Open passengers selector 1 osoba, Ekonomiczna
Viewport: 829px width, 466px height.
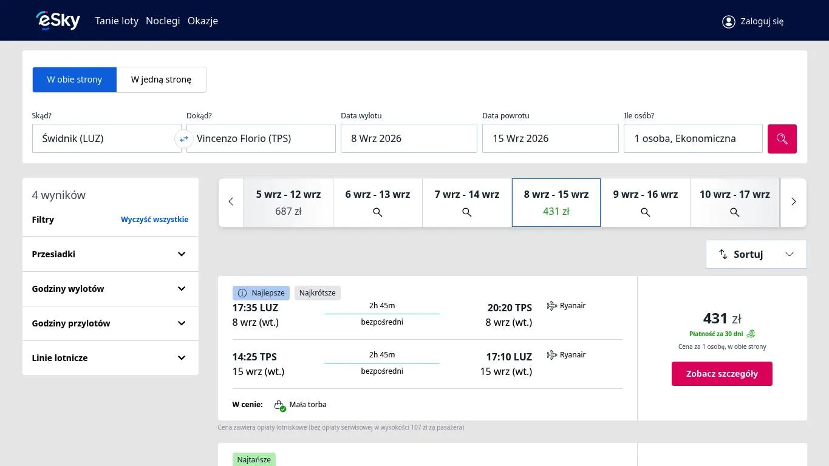tap(693, 138)
